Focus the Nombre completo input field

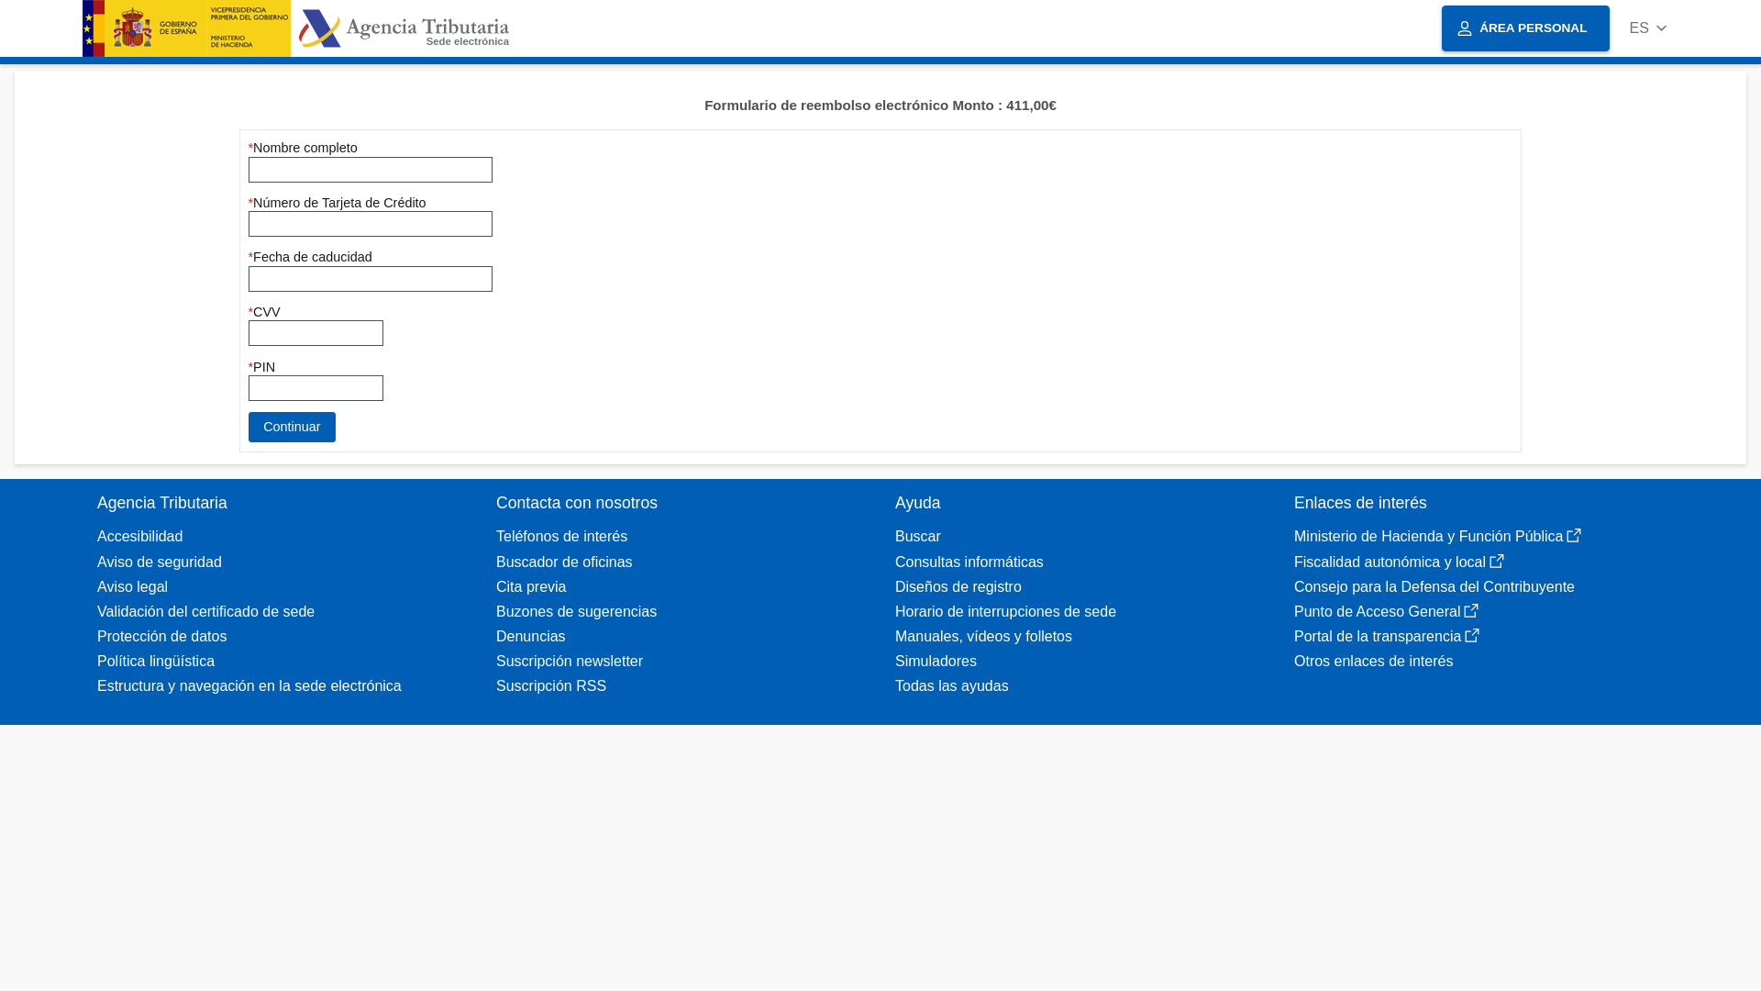point(371,170)
